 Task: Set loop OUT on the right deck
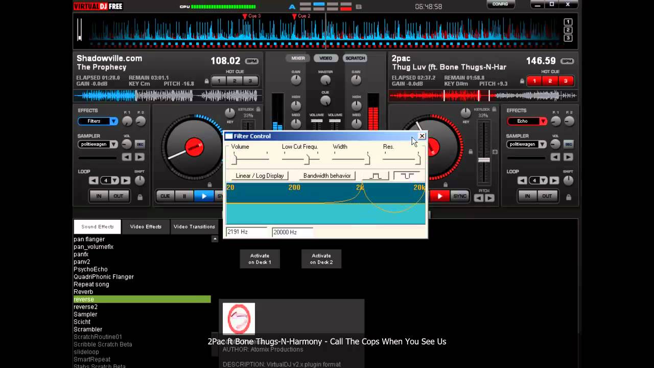click(x=547, y=196)
